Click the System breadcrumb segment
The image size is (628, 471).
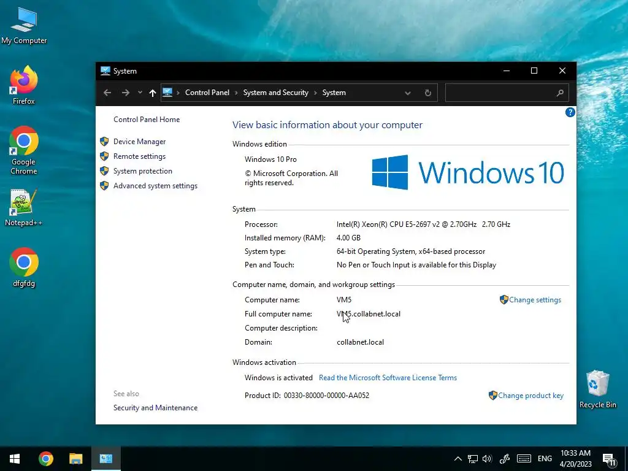pos(334,93)
